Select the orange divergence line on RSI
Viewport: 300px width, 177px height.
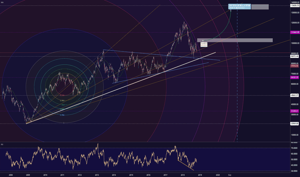click(x=186, y=165)
